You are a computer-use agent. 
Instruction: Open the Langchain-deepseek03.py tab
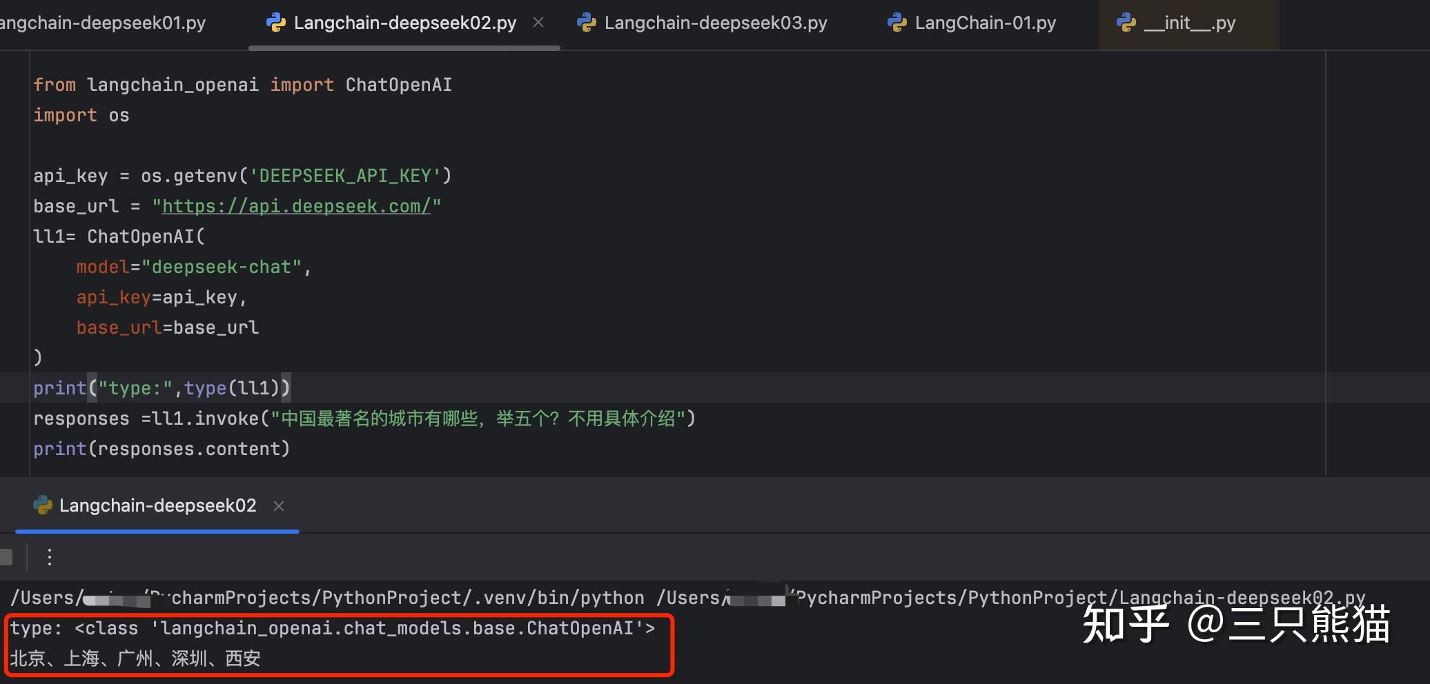coord(716,23)
